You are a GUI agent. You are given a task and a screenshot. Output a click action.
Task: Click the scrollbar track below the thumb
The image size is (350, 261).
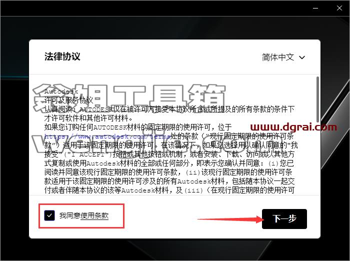pyautogui.click(x=317, y=158)
